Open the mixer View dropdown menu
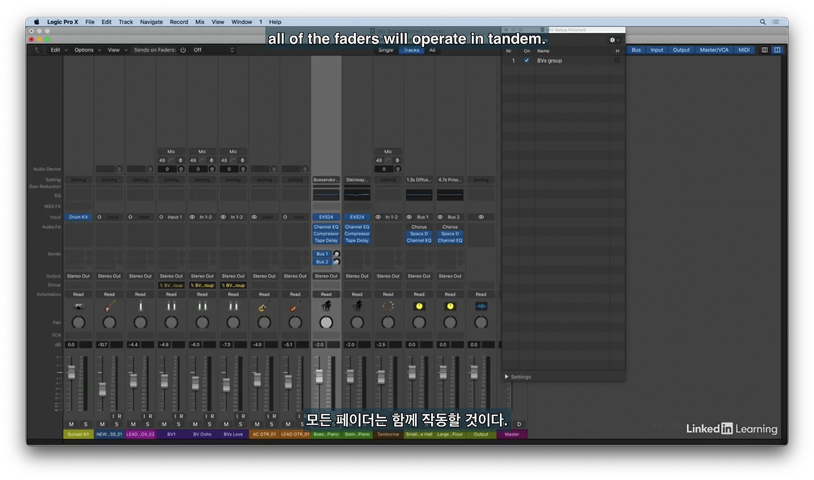Viewport: 814px width, 480px height. pyautogui.click(x=117, y=50)
